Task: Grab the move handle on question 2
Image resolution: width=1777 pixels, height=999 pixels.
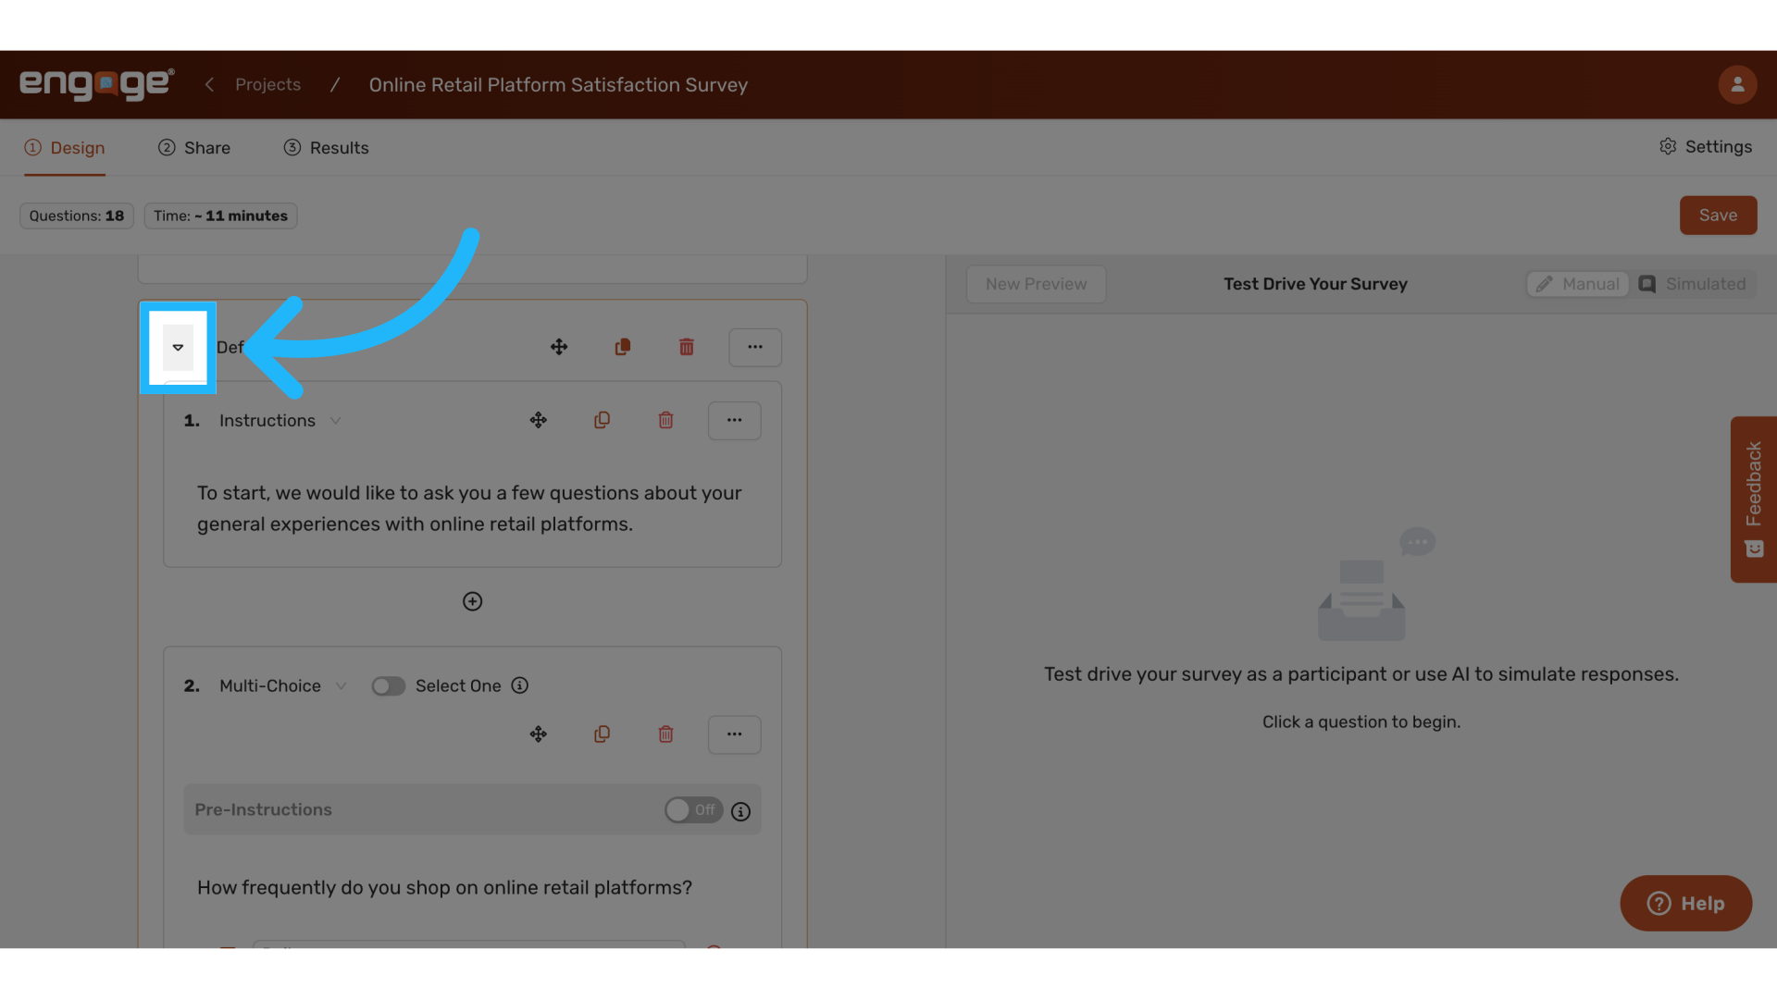Action: [x=538, y=734]
